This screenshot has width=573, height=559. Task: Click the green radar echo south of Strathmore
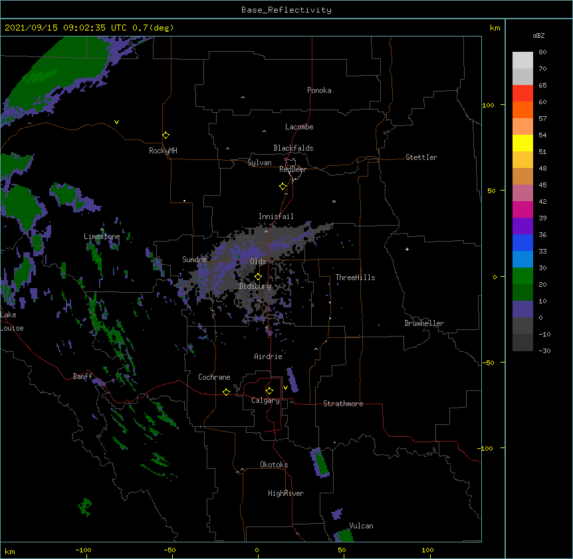pyautogui.click(x=320, y=461)
